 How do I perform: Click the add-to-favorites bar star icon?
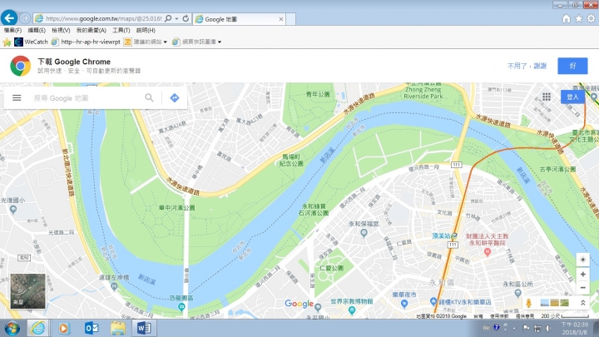point(7,42)
